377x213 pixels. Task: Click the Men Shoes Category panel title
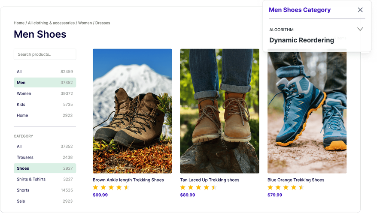click(300, 10)
